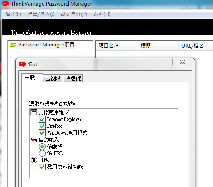Uncheck the Internet Explorer checkbox

(42, 119)
